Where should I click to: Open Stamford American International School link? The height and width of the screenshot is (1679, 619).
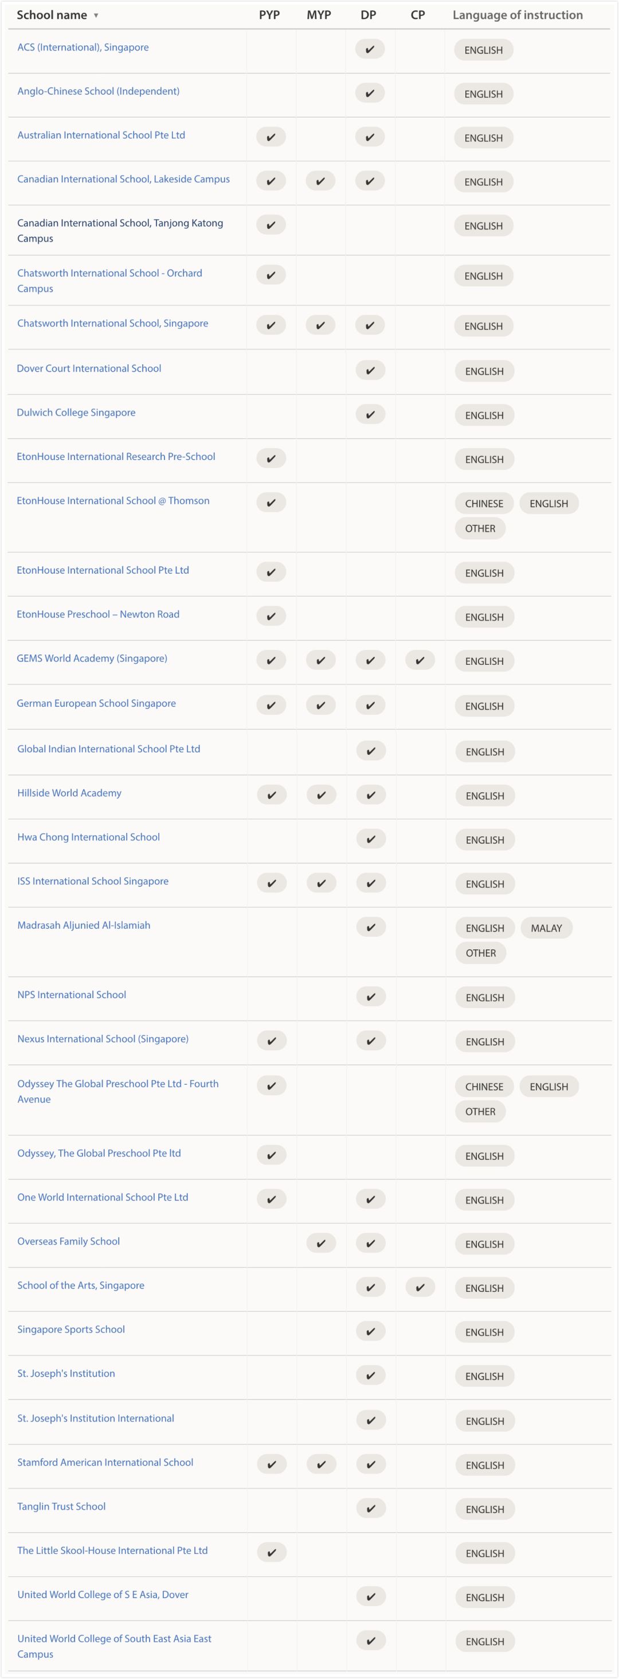pos(105,1462)
